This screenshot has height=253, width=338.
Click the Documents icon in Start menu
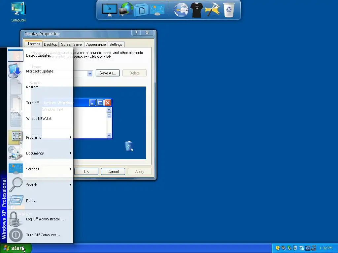pos(15,153)
